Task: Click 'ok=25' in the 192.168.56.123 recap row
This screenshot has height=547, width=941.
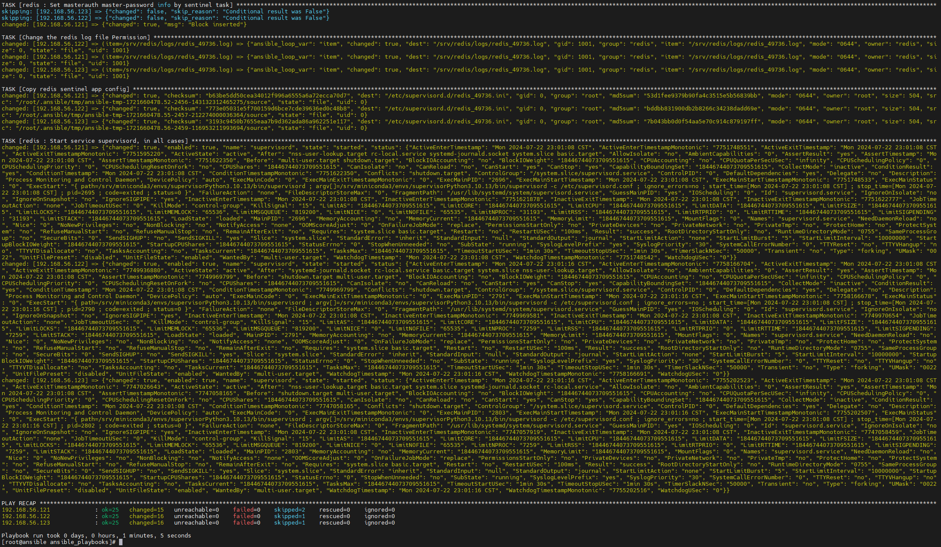Action: [110, 523]
